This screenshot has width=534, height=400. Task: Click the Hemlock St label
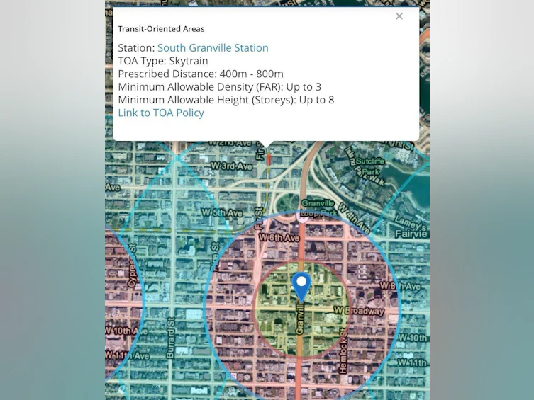click(x=343, y=351)
